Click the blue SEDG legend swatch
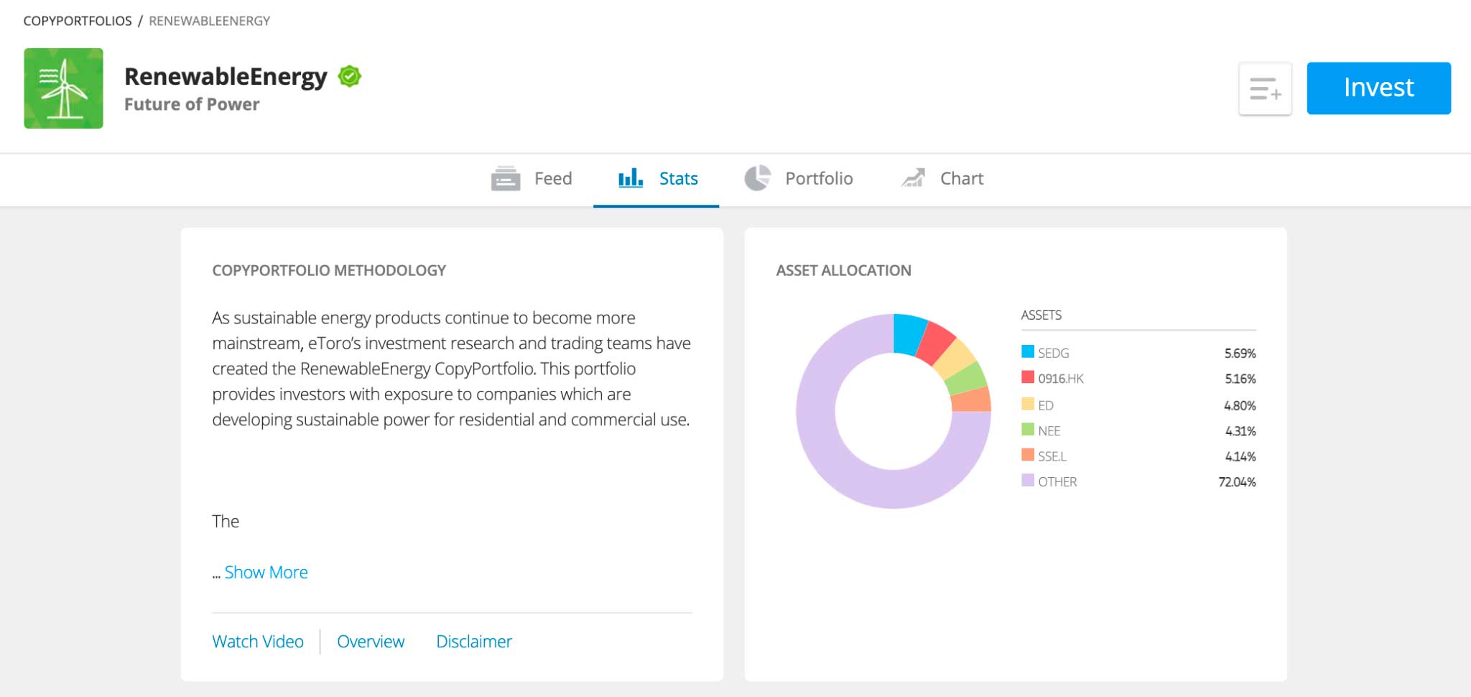 pyautogui.click(x=1028, y=351)
